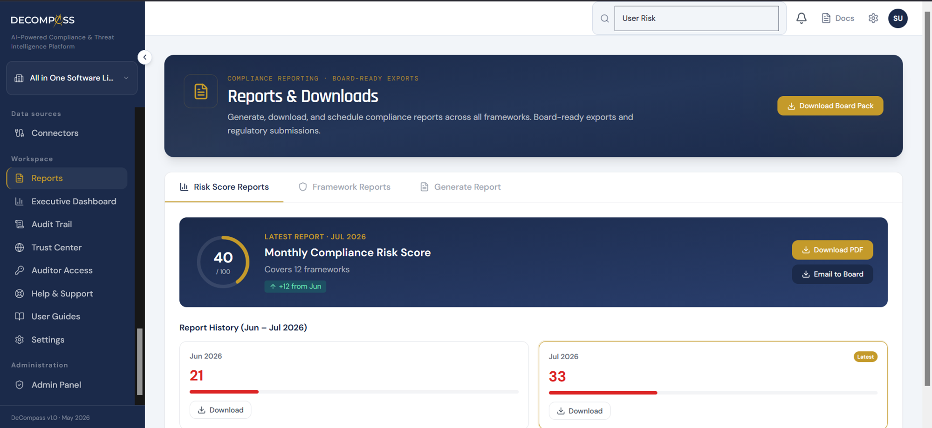
Task: Click the Framework Reports shield icon
Action: [x=303, y=187]
